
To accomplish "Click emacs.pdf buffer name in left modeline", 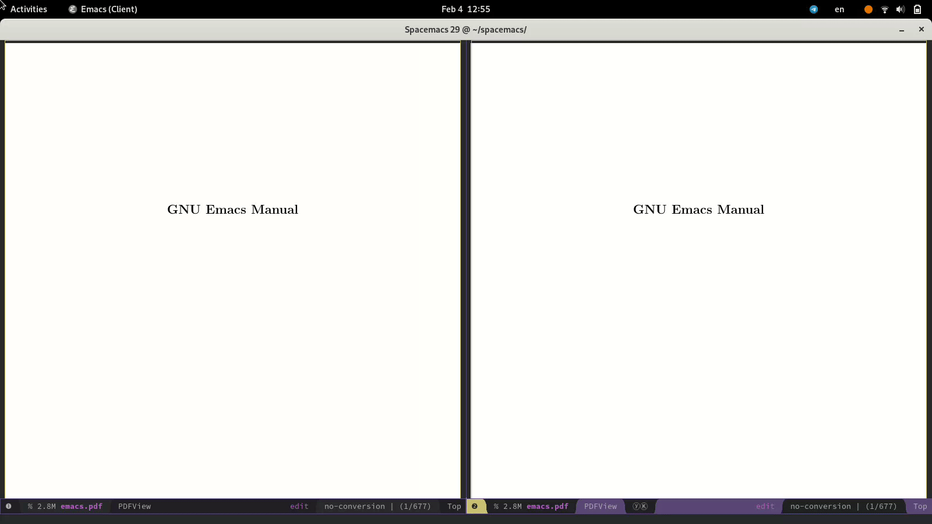I will coord(82,507).
